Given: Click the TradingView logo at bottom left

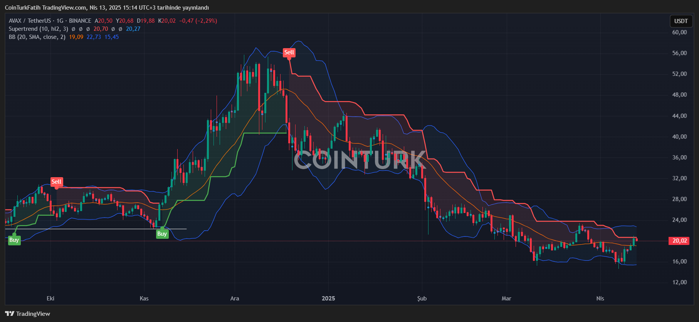Looking at the screenshot, I should point(27,314).
